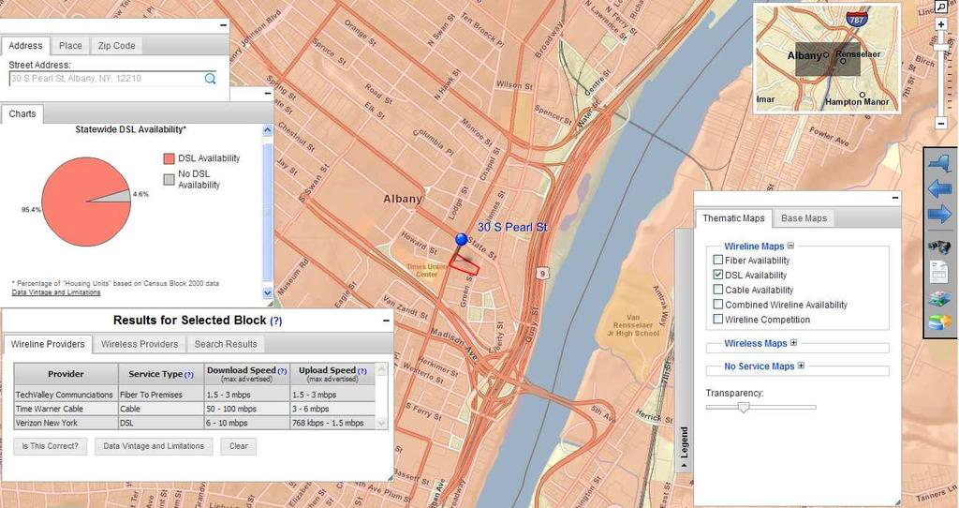Viewport: 959px width, 508px height.
Task: Open help for Service Type column
Action: (189, 375)
